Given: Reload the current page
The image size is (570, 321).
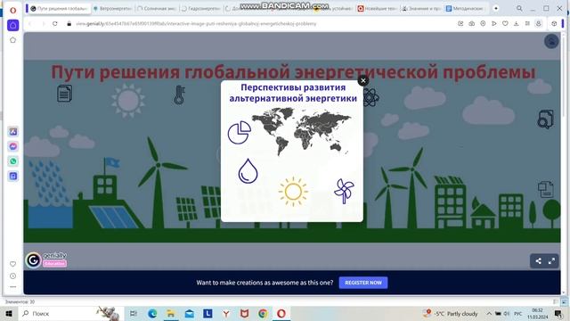Looking at the screenshot, I should [55, 24].
